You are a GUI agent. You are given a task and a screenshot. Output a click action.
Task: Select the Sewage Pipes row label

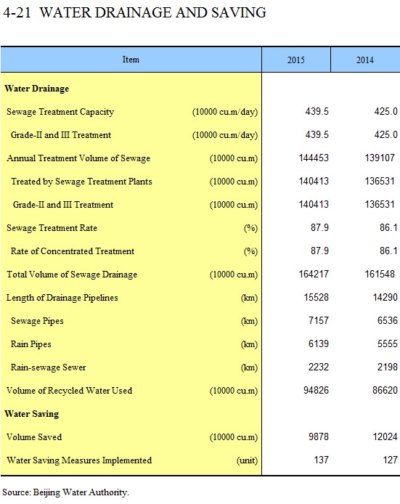[x=37, y=321]
